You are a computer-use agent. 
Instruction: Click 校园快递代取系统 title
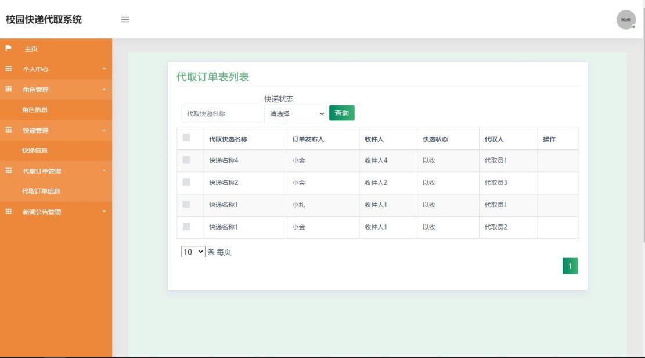(x=44, y=19)
